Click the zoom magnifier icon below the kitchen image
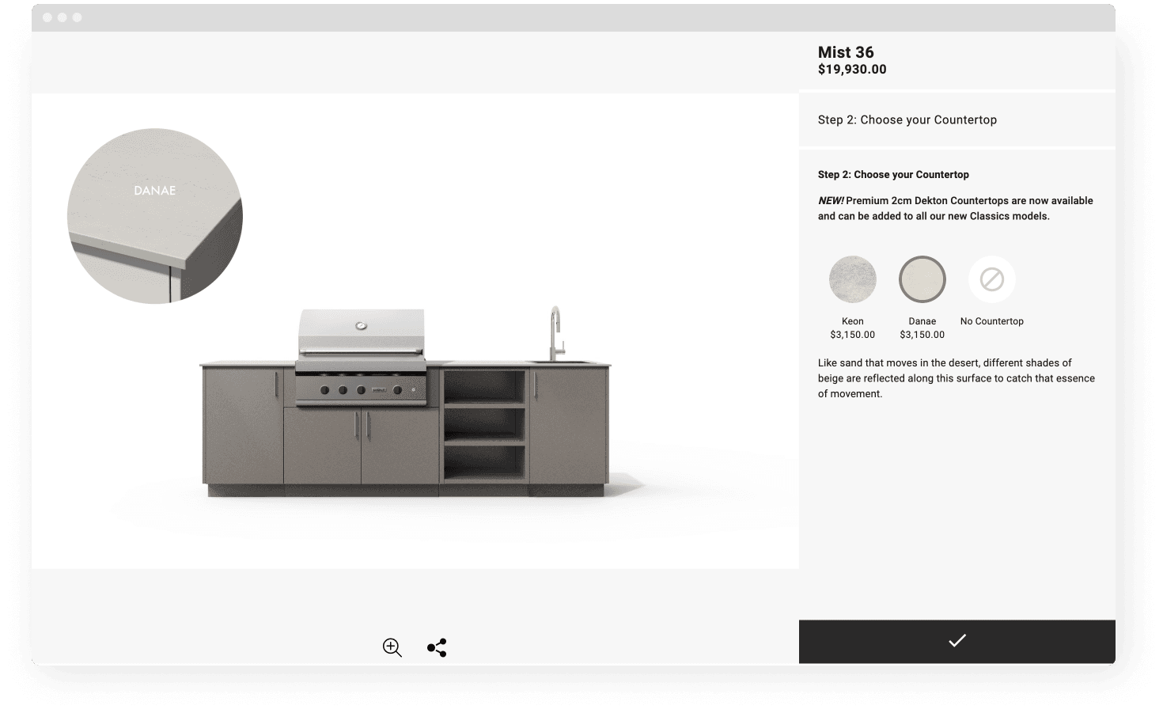The height and width of the screenshot is (713, 1163). coord(392,647)
